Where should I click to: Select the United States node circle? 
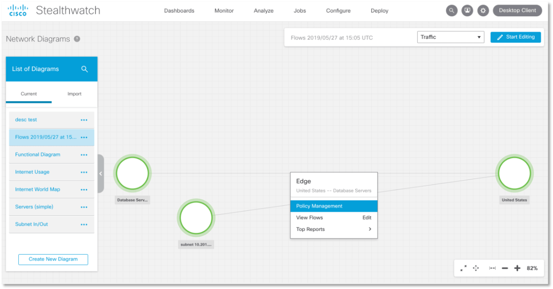pyautogui.click(x=514, y=173)
